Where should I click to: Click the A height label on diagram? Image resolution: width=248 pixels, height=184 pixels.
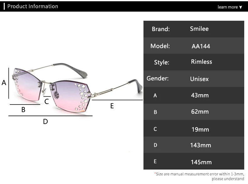point(4,83)
